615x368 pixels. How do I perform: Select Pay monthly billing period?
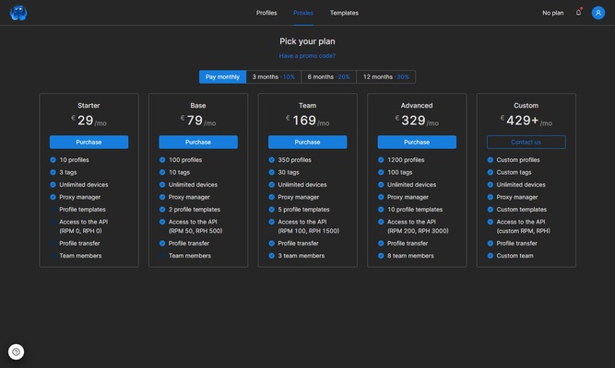tap(222, 76)
